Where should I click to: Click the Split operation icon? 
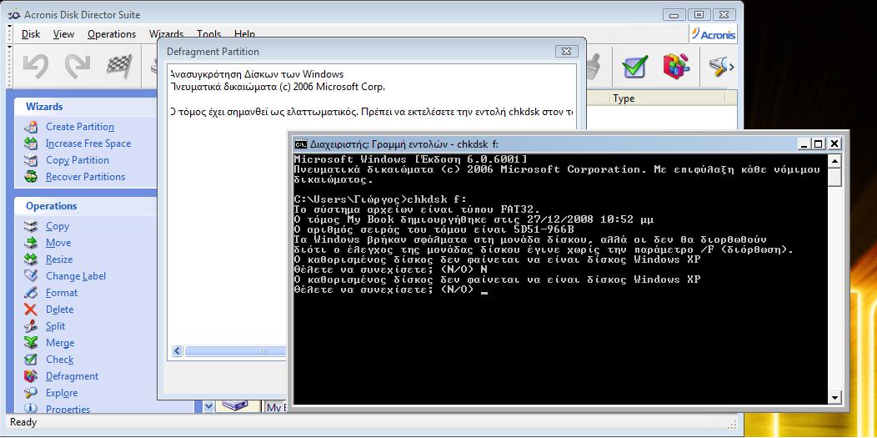click(x=32, y=327)
